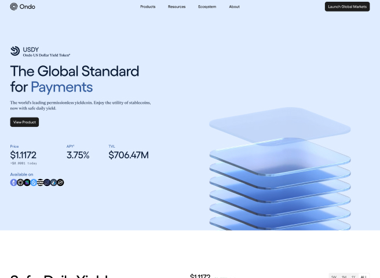Screen dimensions: 380x278
Task: Click the 3.75% APY value
Action: [x=78, y=155]
